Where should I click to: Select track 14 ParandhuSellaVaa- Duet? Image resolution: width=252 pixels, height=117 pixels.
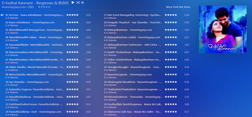click(x=33, y=112)
